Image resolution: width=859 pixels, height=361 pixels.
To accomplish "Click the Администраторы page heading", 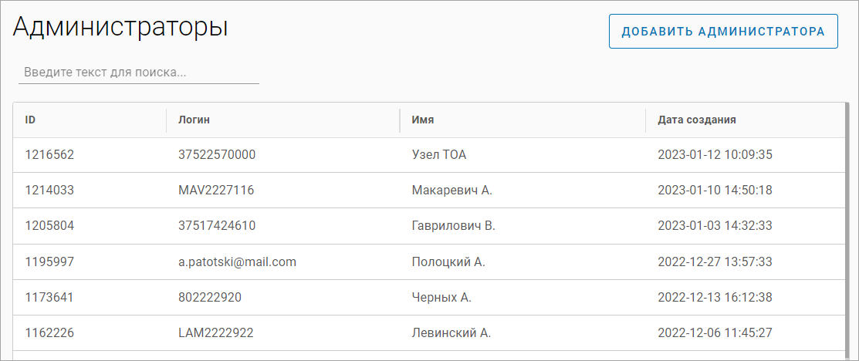I will [120, 28].
